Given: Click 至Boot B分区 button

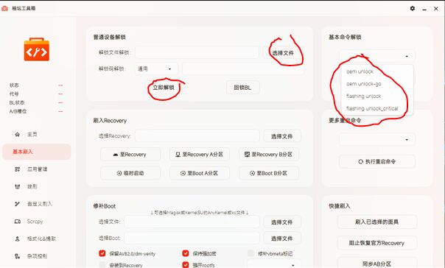Looking at the screenshot, I should tap(268, 173).
